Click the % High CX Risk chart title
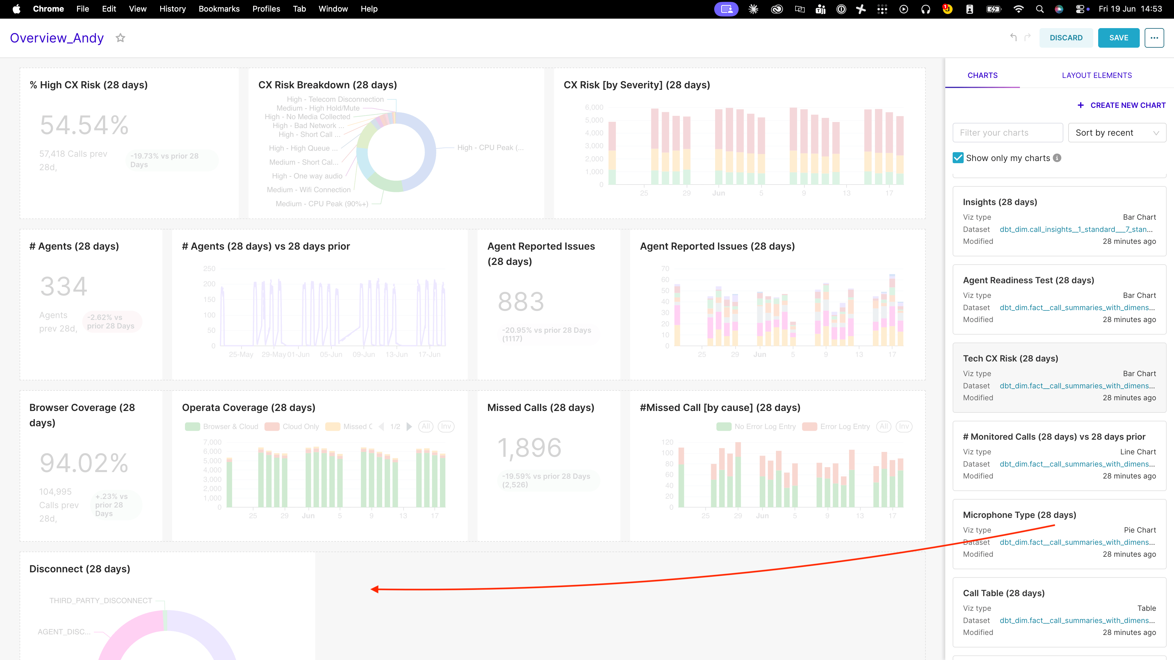This screenshot has height=660, width=1174. (x=88, y=85)
